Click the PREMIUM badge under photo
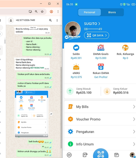The height and width of the screenshot is (158, 136). (x=73, y=37)
